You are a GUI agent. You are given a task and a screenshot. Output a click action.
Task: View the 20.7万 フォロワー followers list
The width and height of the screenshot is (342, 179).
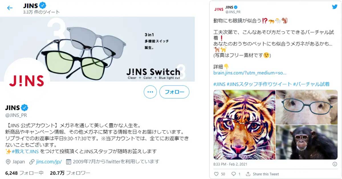pos(70,173)
